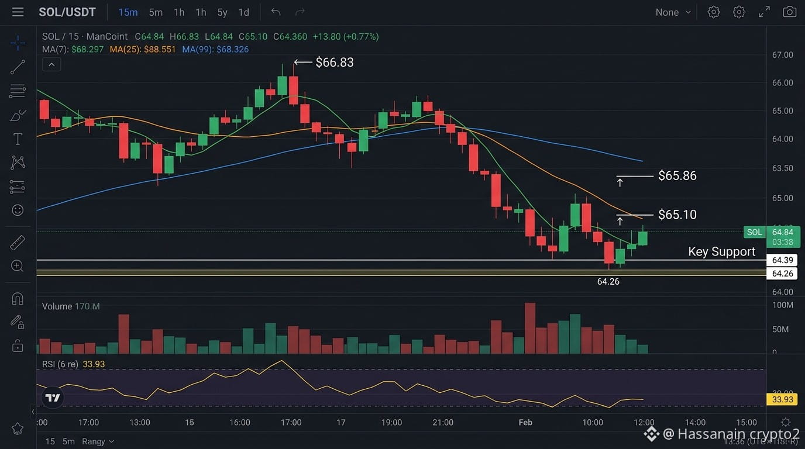Choose the brush drawing tool

(x=18, y=115)
